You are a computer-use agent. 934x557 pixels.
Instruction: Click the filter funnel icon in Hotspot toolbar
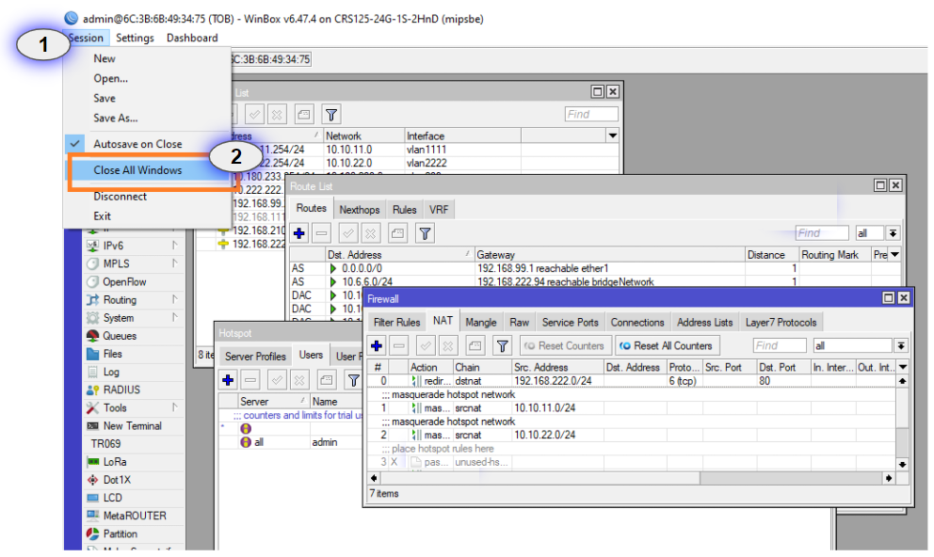coord(354,380)
